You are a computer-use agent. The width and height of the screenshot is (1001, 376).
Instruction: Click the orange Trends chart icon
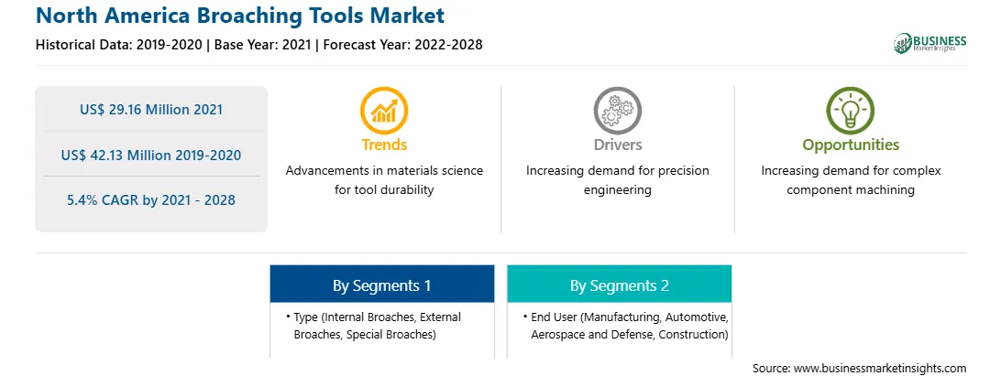pos(384,111)
